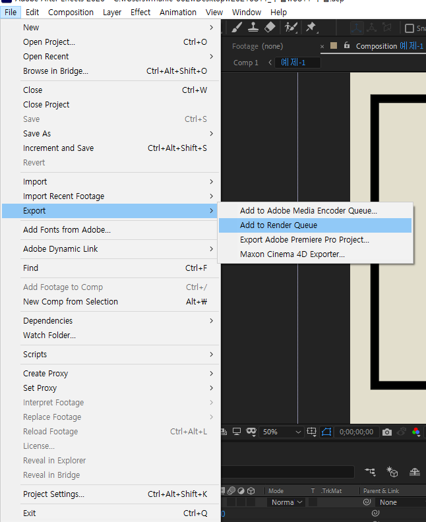The height and width of the screenshot is (522, 426).
Task: Click the Comp 1 breadcrumb
Action: coord(246,63)
